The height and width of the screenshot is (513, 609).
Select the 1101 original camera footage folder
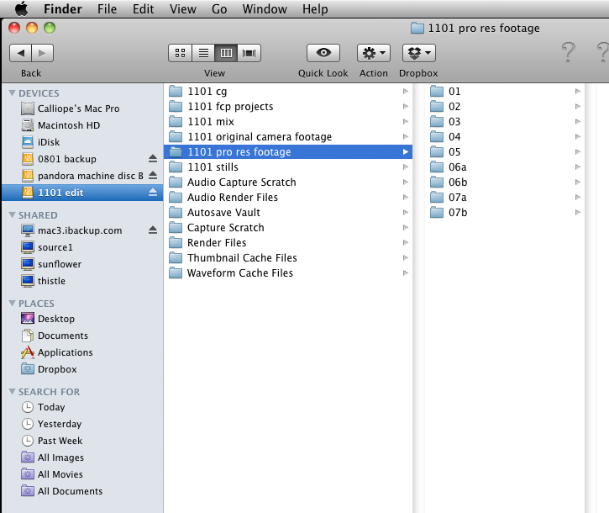coord(259,137)
